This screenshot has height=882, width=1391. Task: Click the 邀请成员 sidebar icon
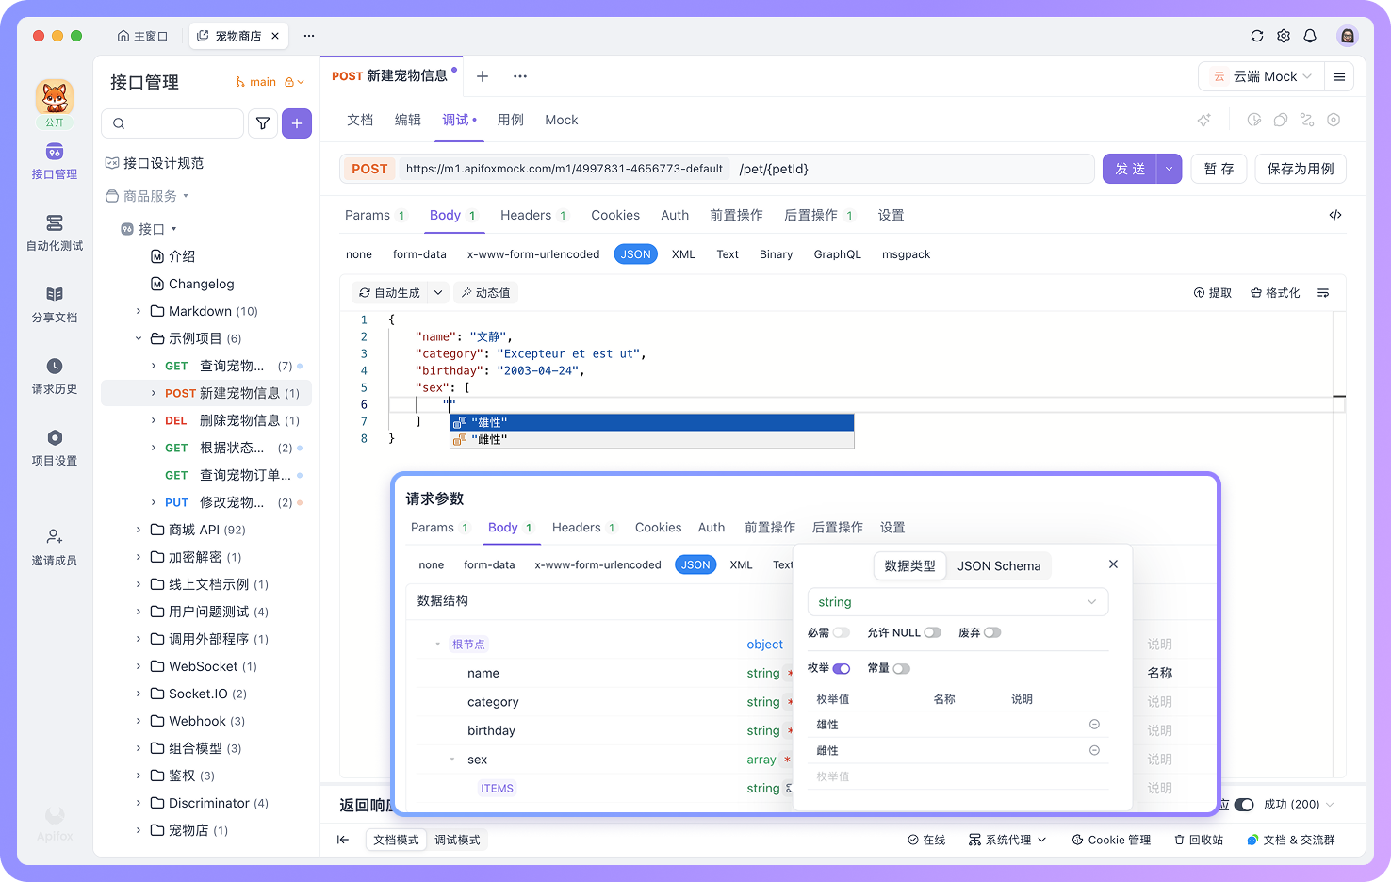point(54,542)
